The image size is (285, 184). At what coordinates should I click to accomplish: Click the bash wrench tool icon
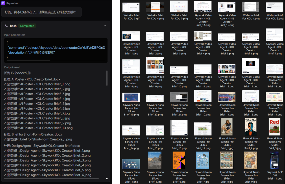point(6,26)
